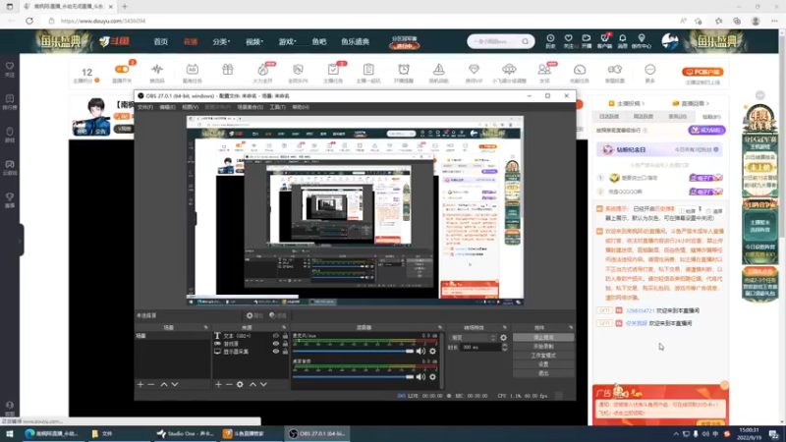Viewport: 786px width, 442px height.
Task: Open the 编辑(E) menu in OBS
Action: (x=167, y=107)
